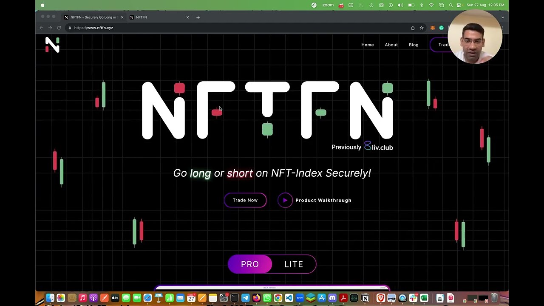Go to the Blog link
The height and width of the screenshot is (306, 544).
click(x=414, y=45)
